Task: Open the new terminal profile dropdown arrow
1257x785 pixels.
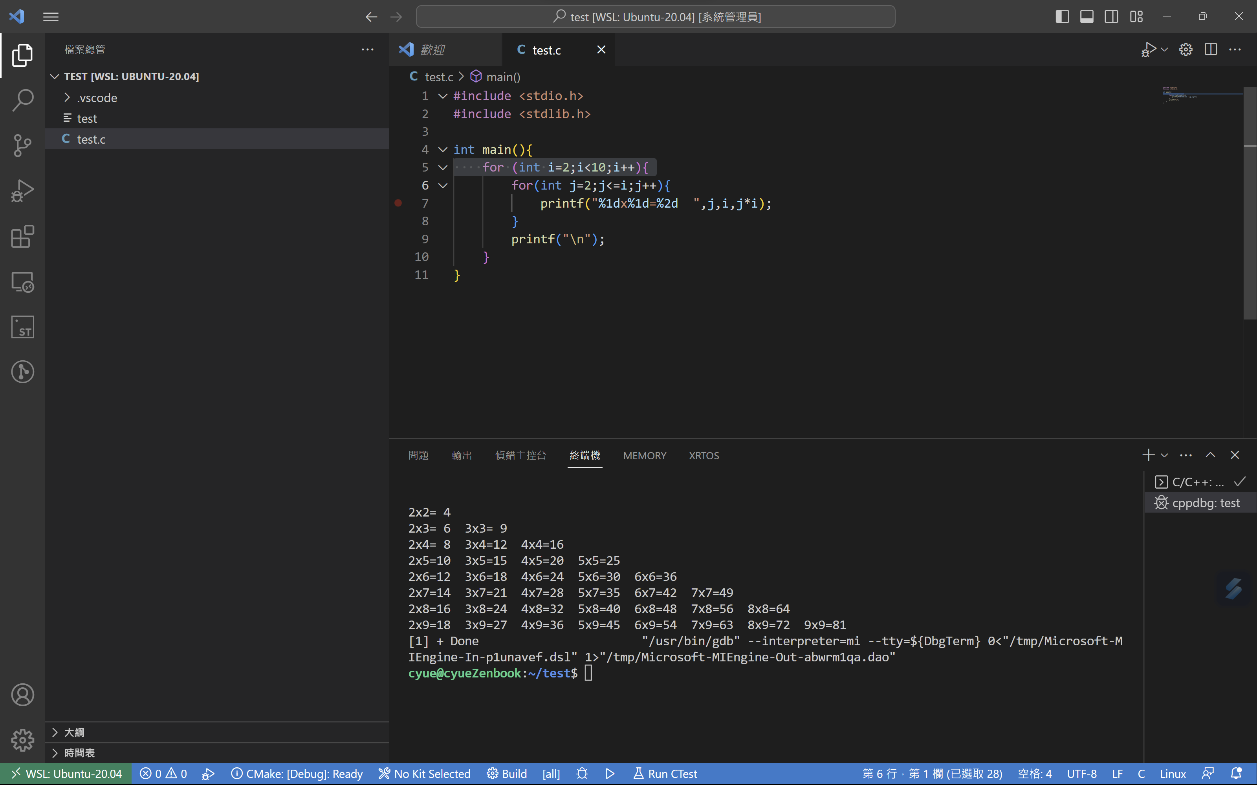Action: [1165, 455]
